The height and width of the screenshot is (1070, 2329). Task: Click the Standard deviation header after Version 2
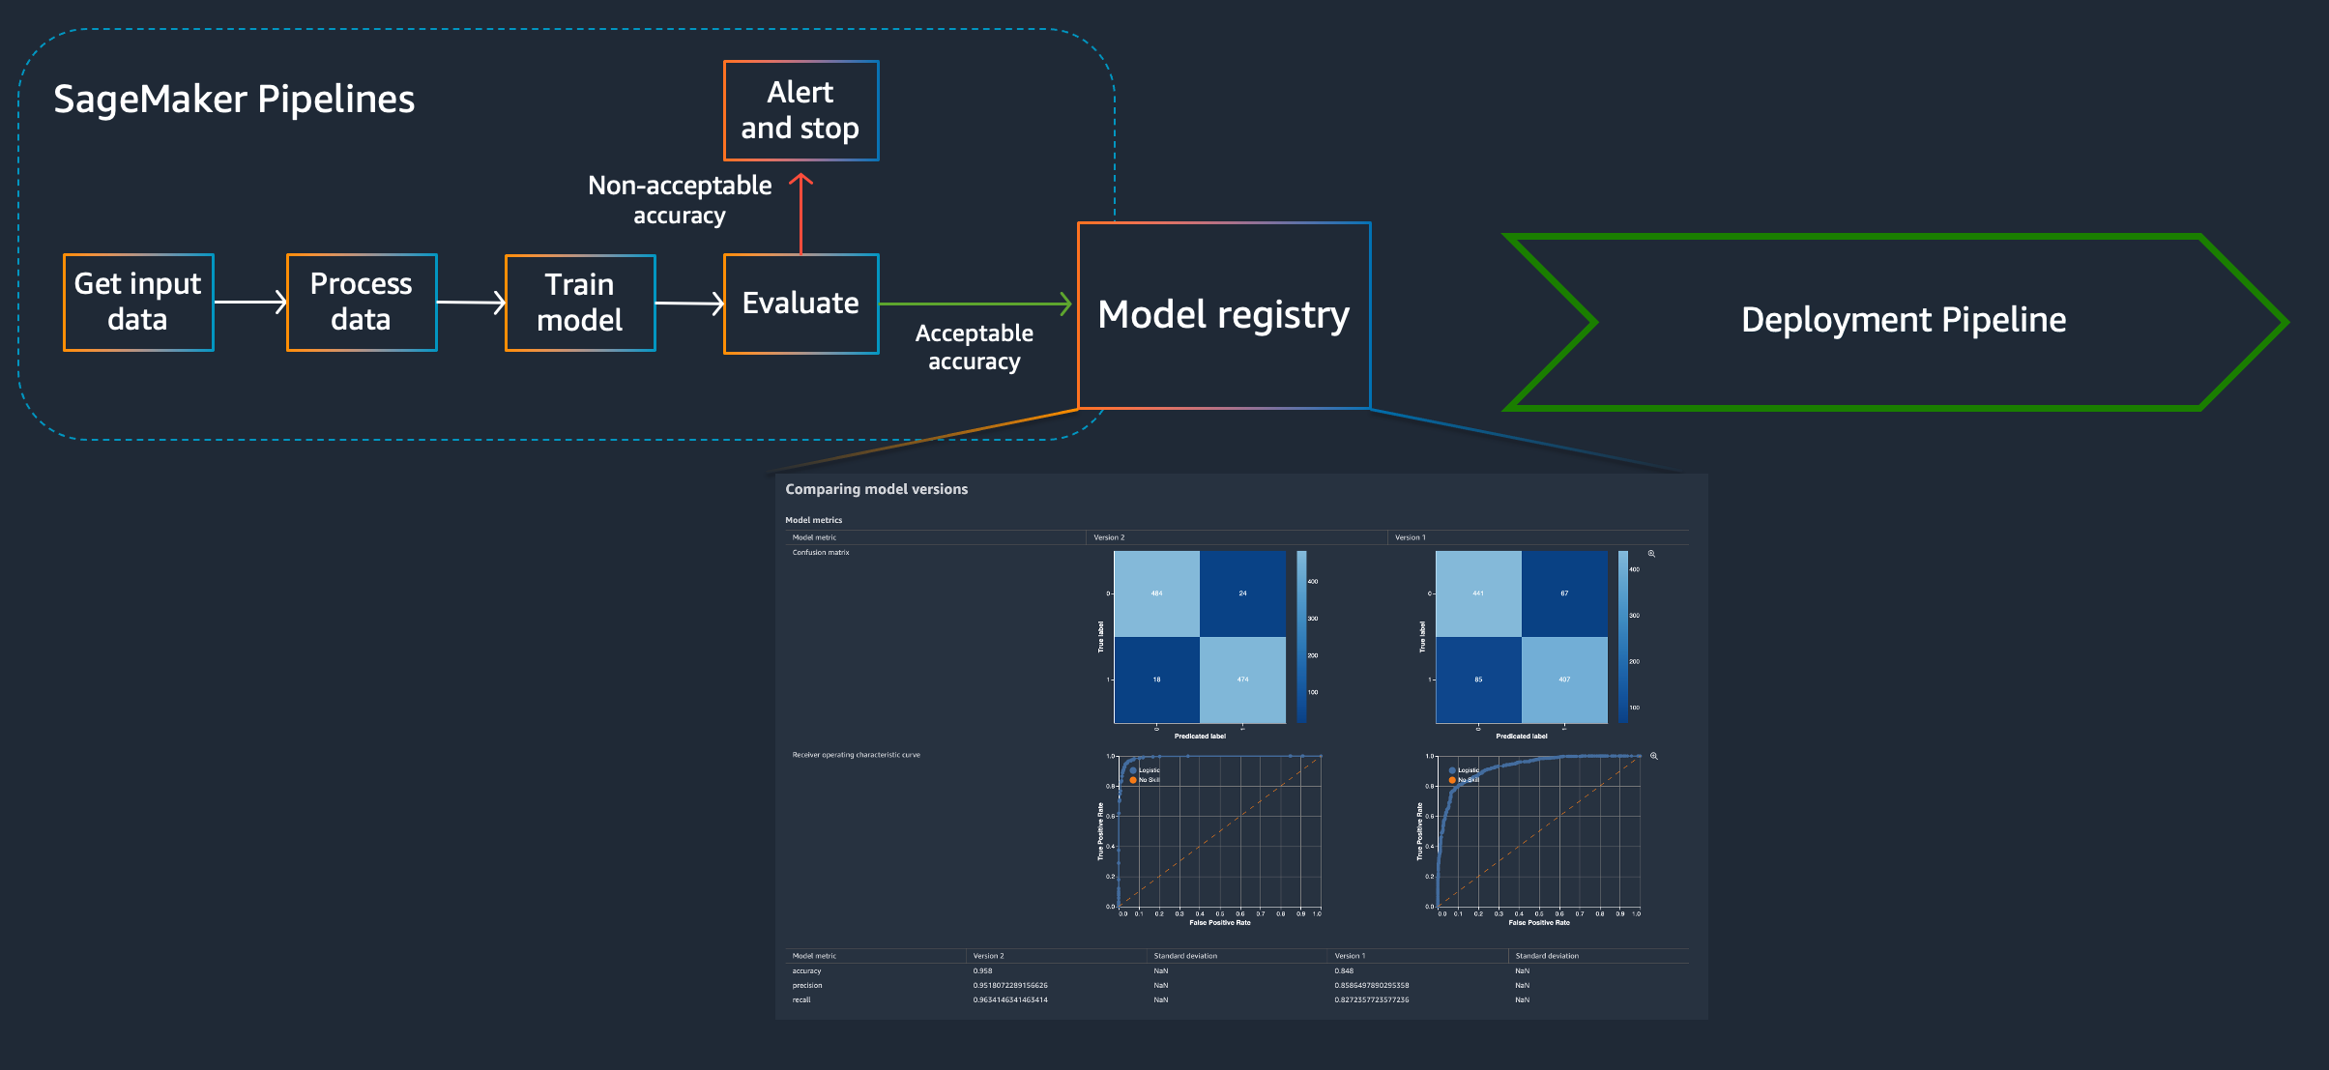1185,956
